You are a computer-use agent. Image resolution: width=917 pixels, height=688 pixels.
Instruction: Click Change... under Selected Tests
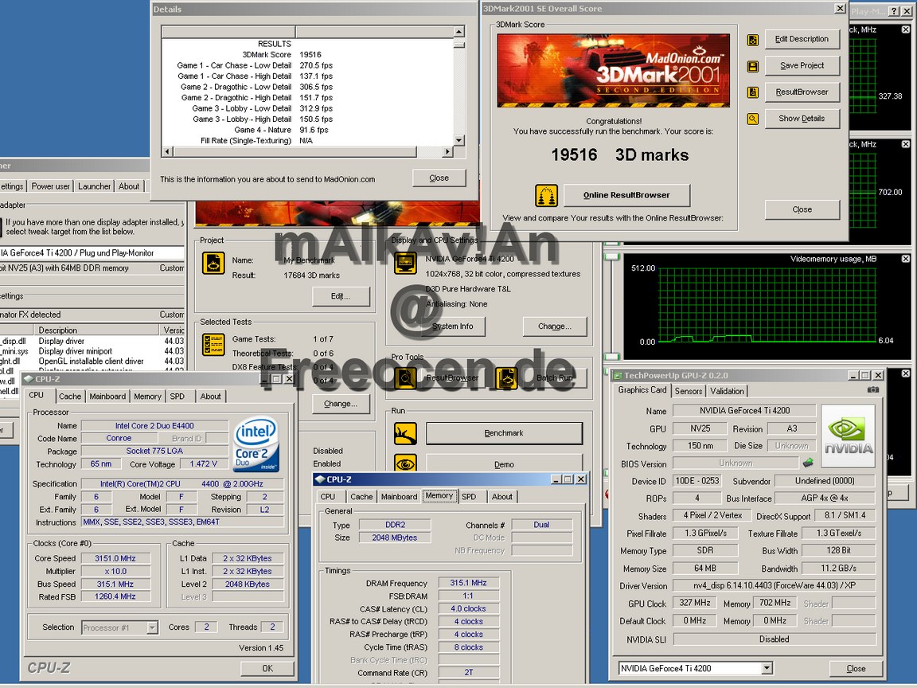(x=341, y=404)
